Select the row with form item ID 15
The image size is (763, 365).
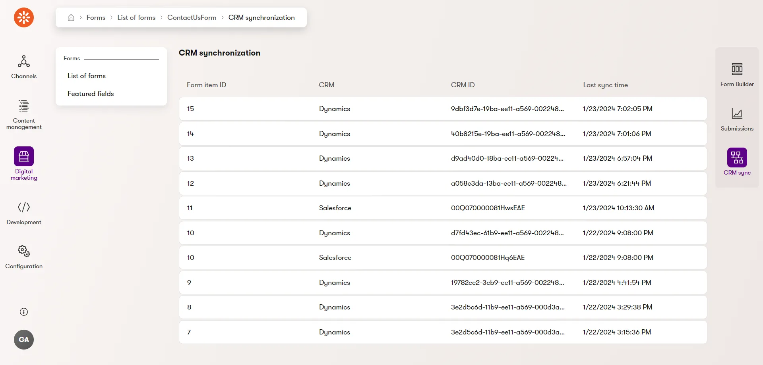click(443, 109)
